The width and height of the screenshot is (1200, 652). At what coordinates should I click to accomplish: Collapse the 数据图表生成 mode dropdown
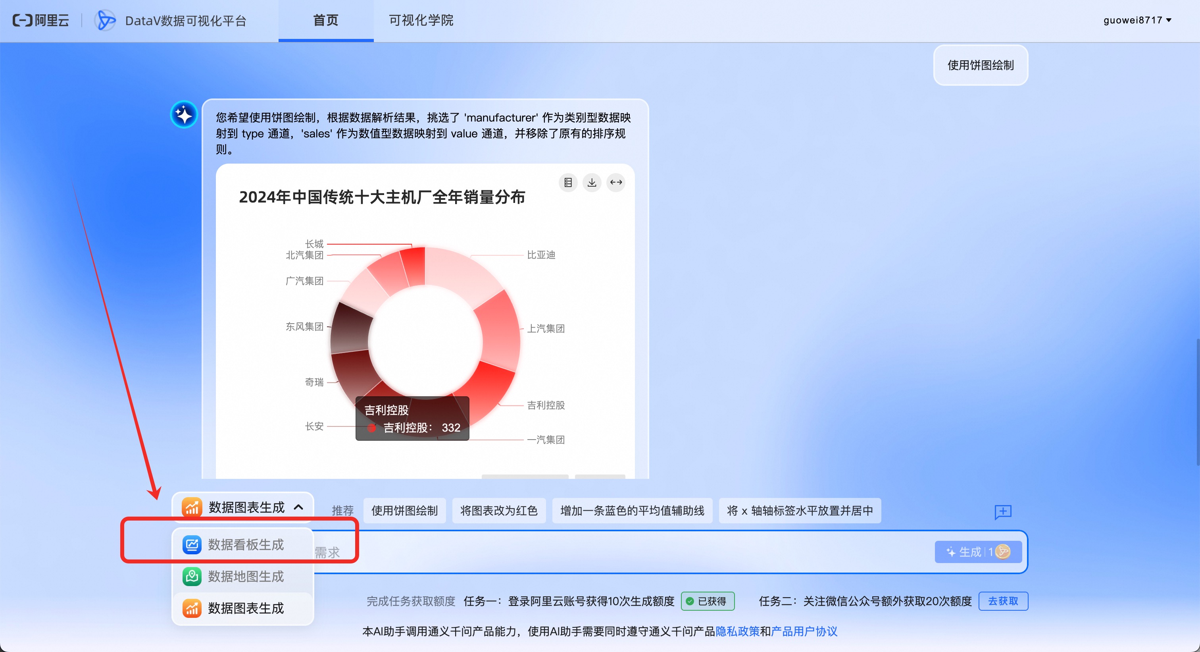243,507
